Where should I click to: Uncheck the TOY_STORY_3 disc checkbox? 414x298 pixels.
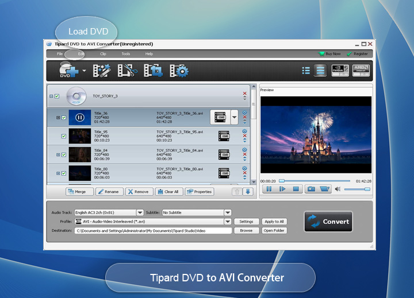pos(57,96)
